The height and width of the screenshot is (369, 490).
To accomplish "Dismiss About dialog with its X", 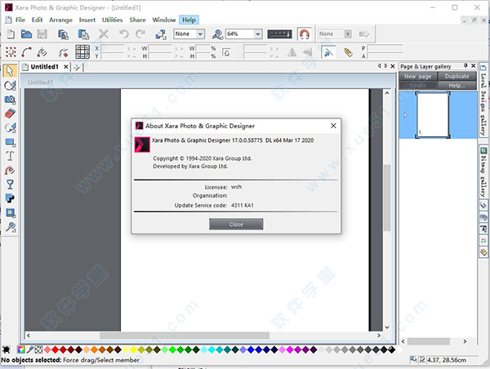I will pyautogui.click(x=333, y=126).
